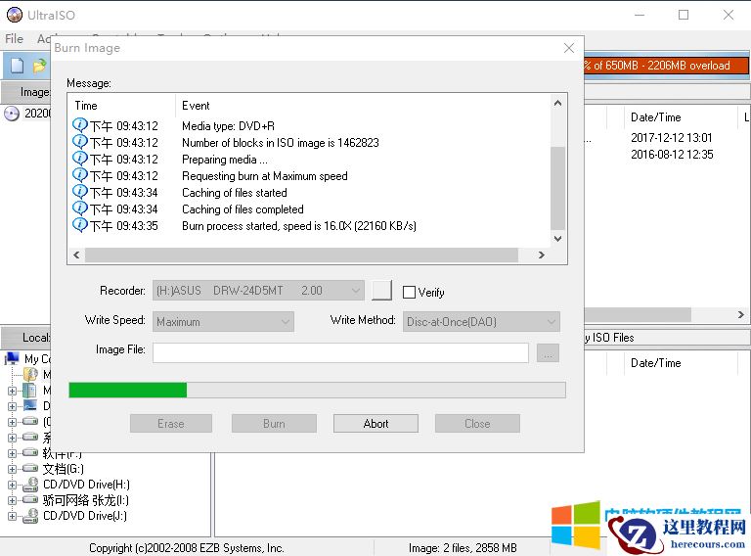Click the Image File input field
The width and height of the screenshot is (751, 556).
coord(340,353)
